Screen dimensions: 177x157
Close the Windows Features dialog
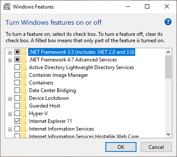coord(167,6)
